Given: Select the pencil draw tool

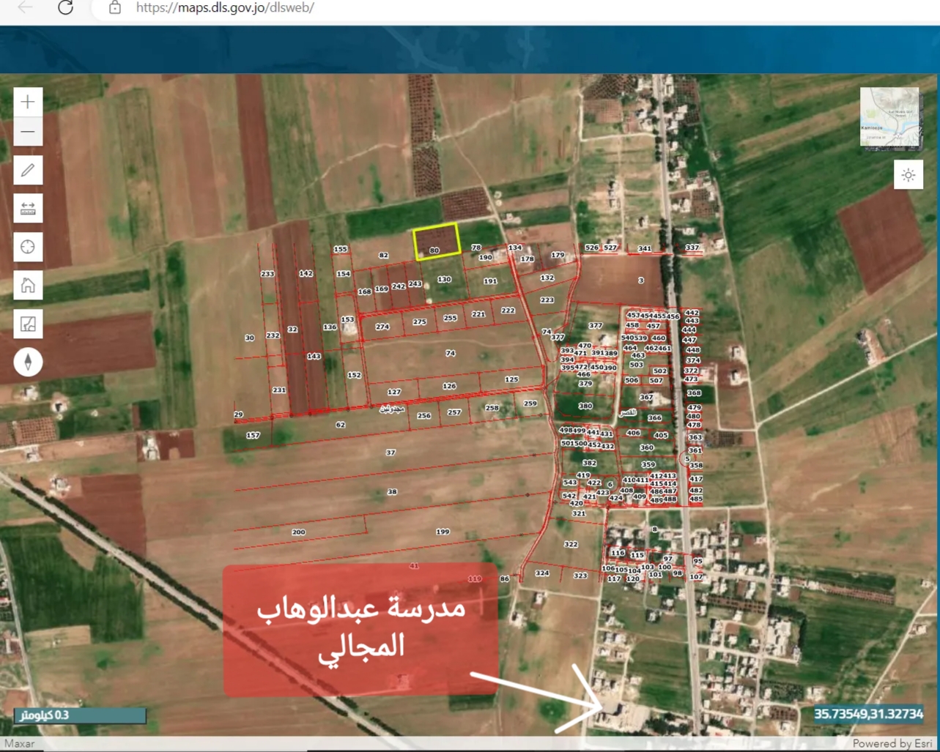Looking at the screenshot, I should point(28,171).
